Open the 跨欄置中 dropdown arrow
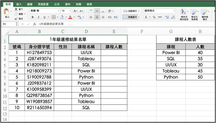 pos(139,17)
